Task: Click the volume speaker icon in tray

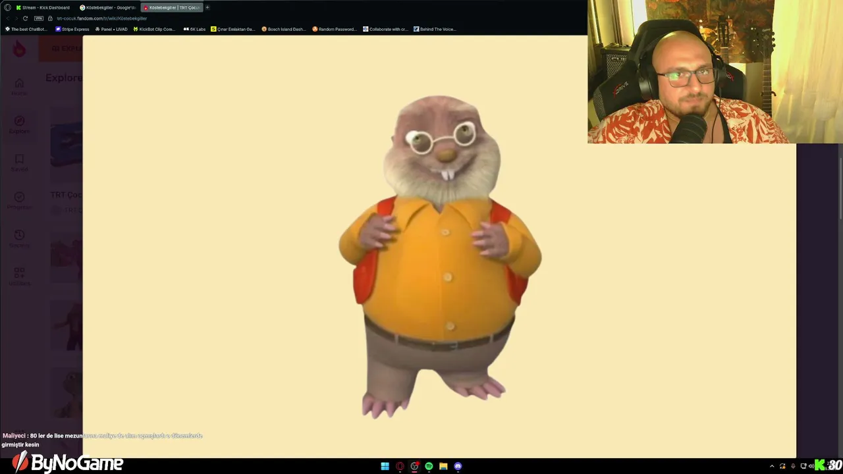Action: pyautogui.click(x=811, y=466)
